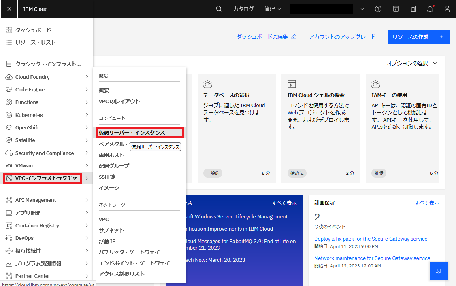Screen dimensions: 456x286
Task: Select 概要 in VPC submenu
Action: click(104, 90)
